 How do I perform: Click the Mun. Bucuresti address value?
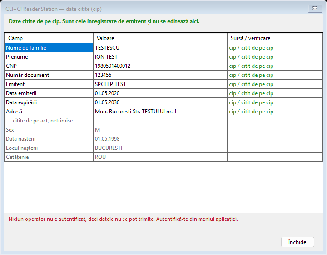[x=136, y=112]
